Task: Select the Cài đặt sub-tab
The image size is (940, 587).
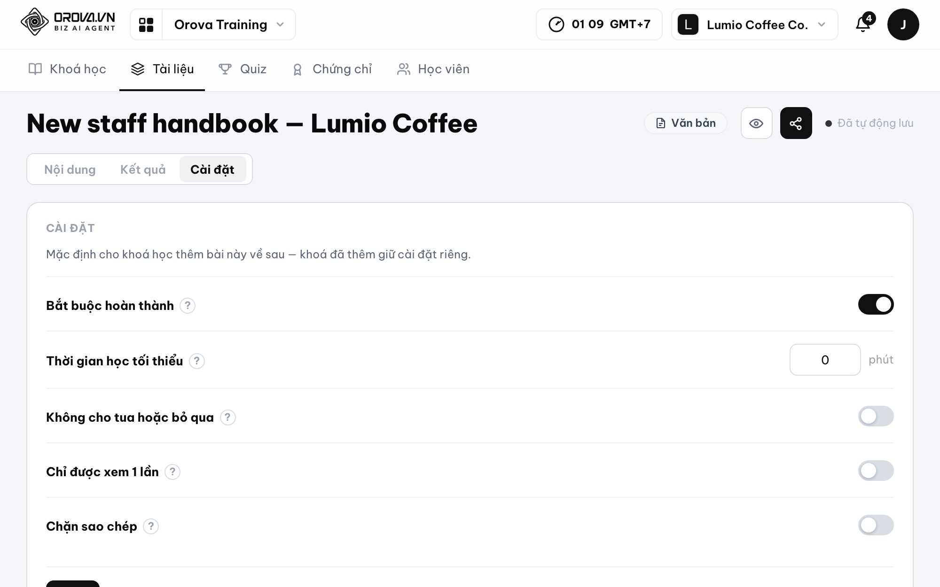Action: 212,170
